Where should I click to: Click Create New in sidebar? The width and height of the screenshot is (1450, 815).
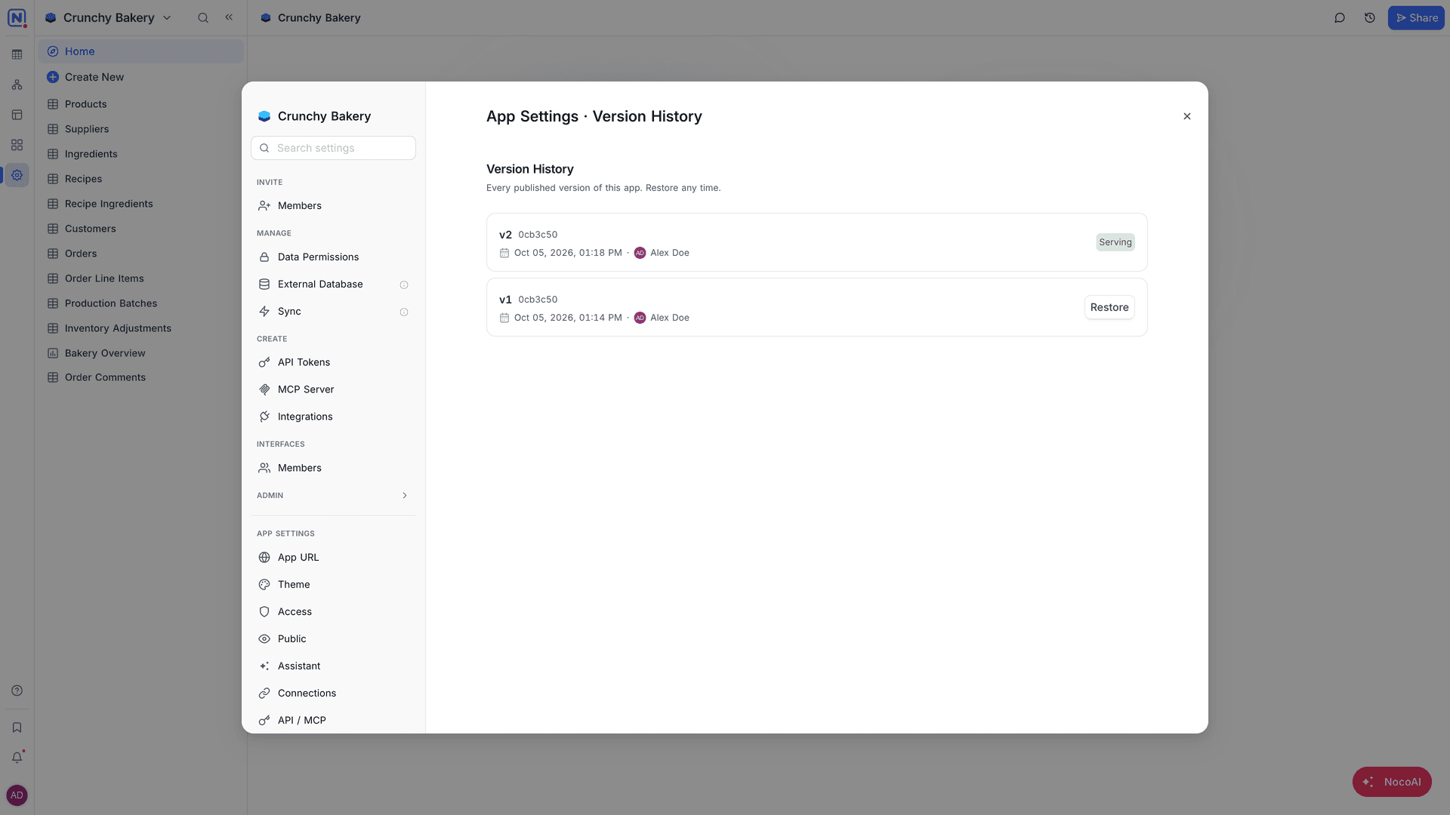coord(140,77)
